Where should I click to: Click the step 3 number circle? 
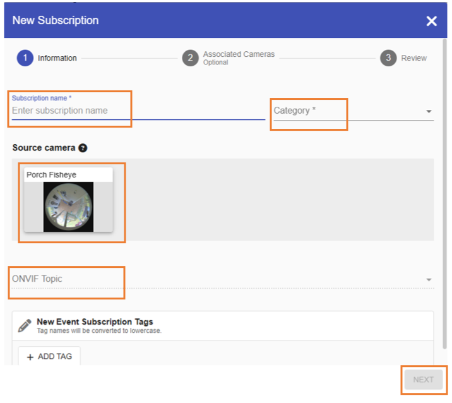(388, 58)
